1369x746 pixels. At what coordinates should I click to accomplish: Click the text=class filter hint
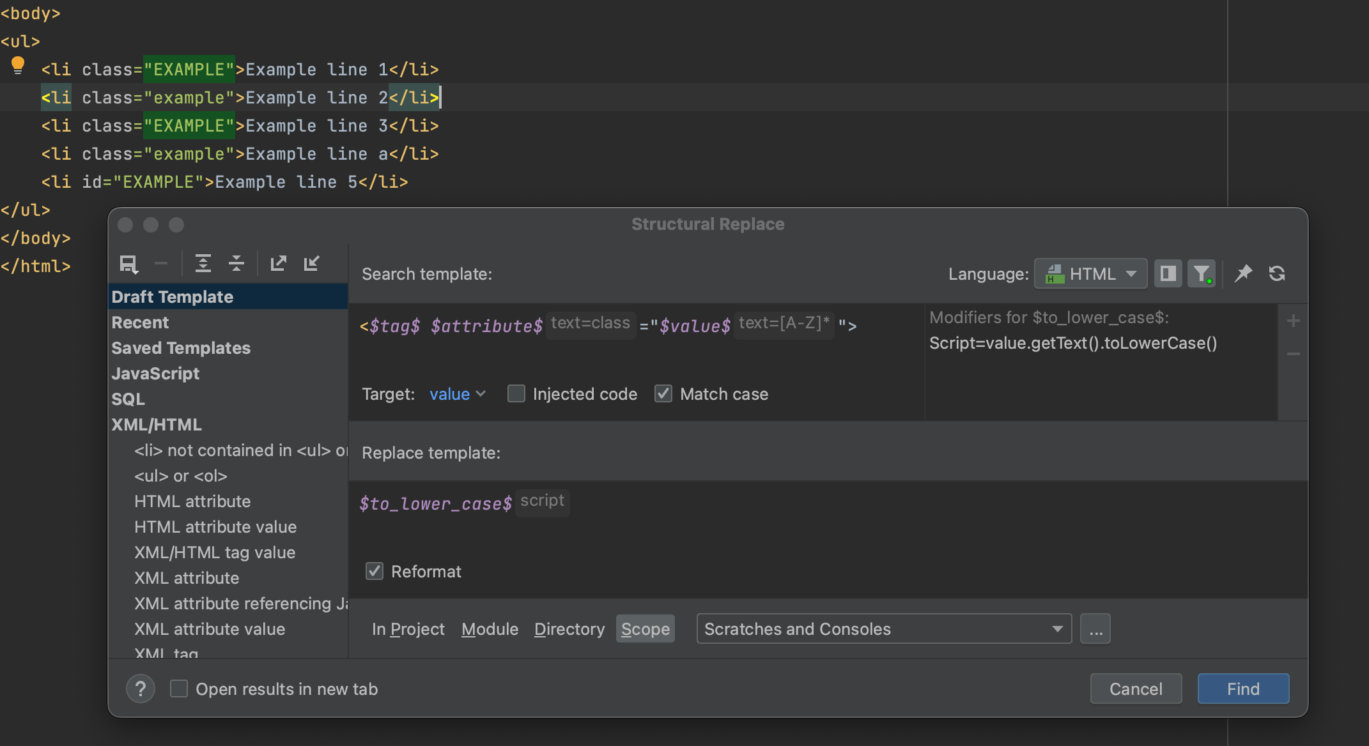[591, 324]
